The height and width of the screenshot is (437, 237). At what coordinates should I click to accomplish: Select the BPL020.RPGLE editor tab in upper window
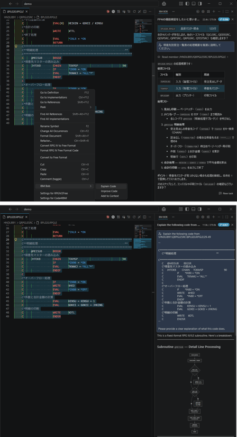click(x=15, y=11)
